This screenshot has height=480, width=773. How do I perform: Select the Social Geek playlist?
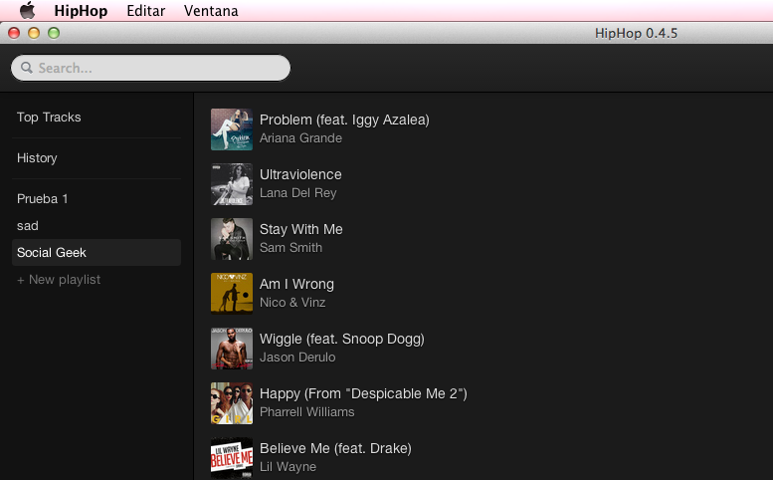point(52,253)
